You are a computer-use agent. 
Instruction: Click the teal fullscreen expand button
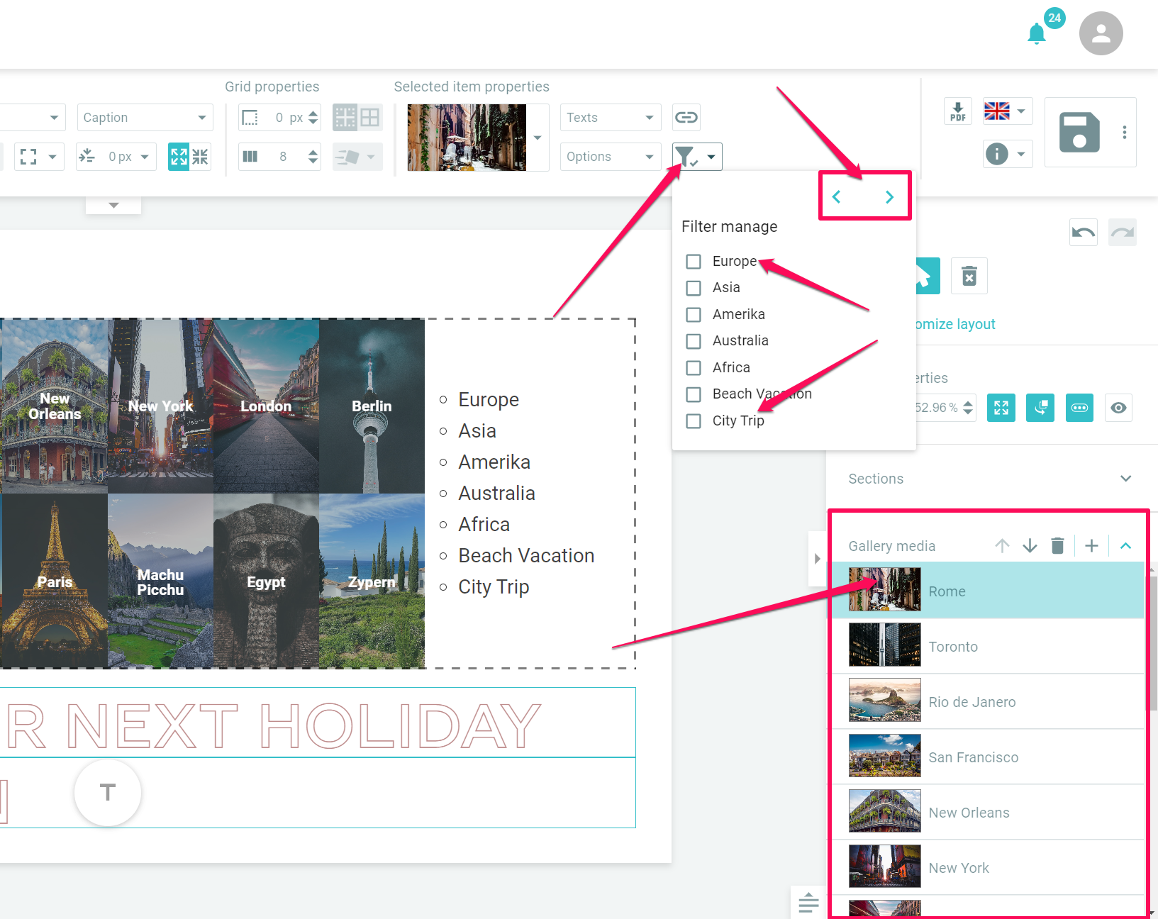[1001, 408]
